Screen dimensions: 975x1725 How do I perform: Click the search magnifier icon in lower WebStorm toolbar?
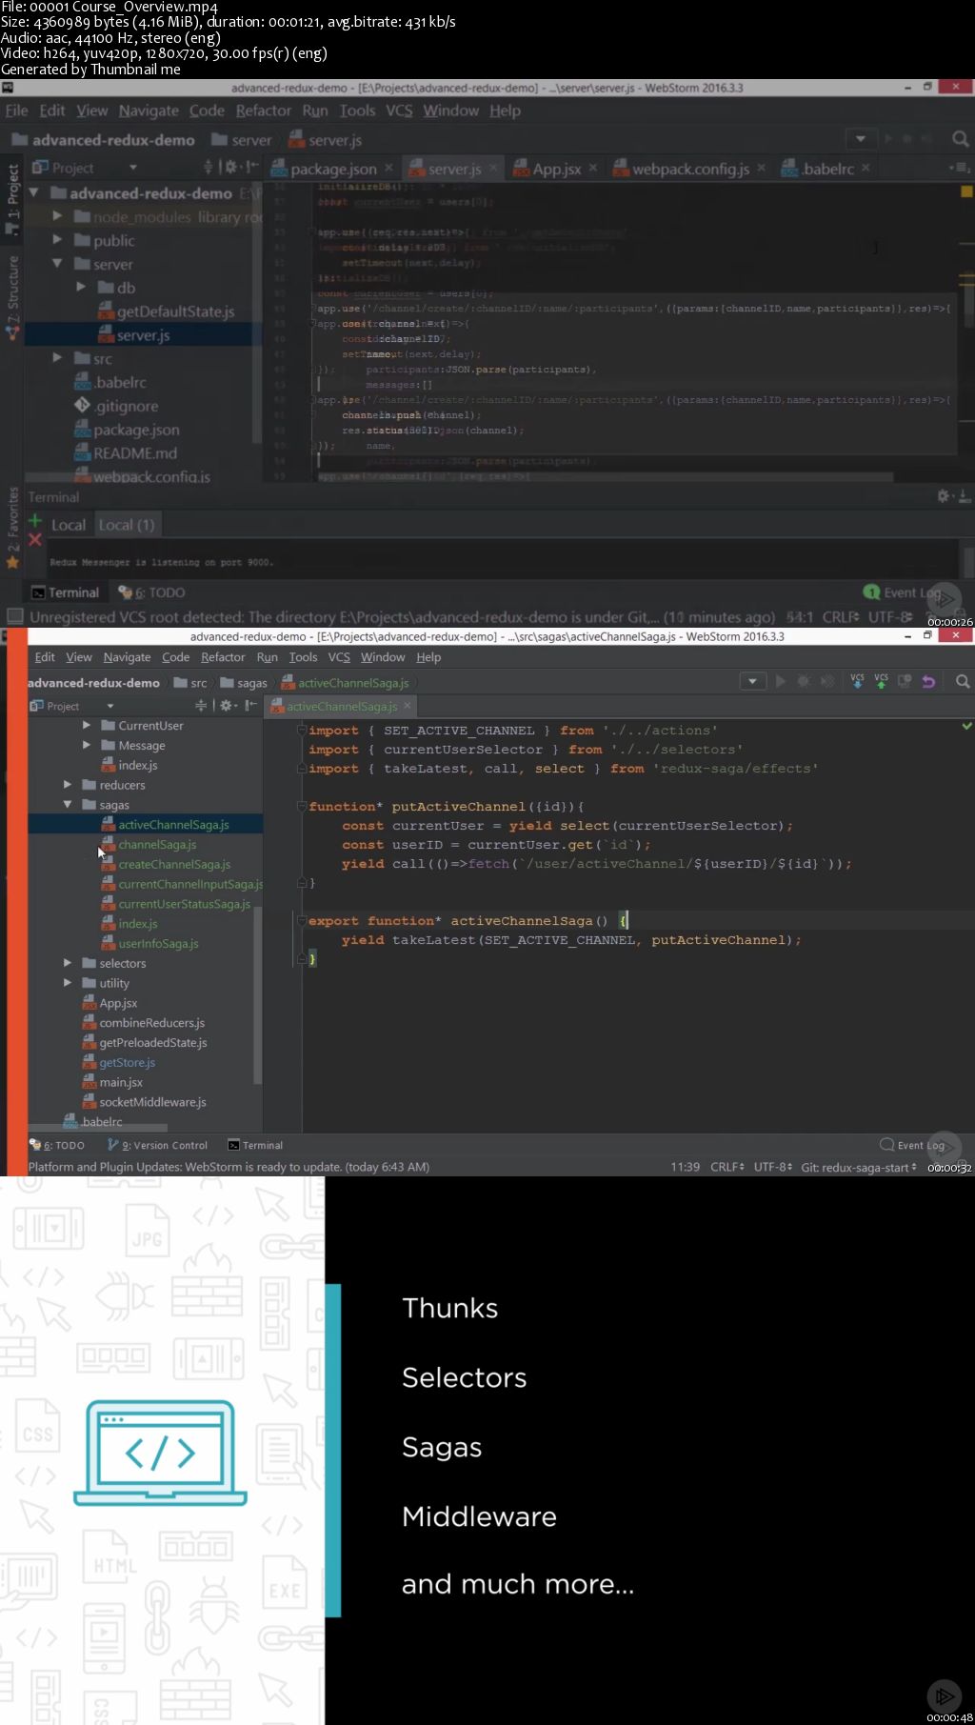[x=963, y=682]
